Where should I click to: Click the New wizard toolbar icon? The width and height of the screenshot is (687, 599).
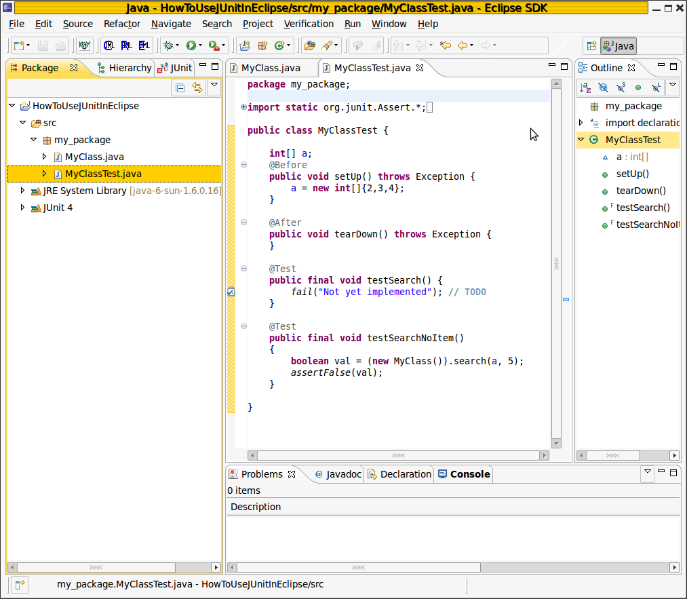[19, 45]
